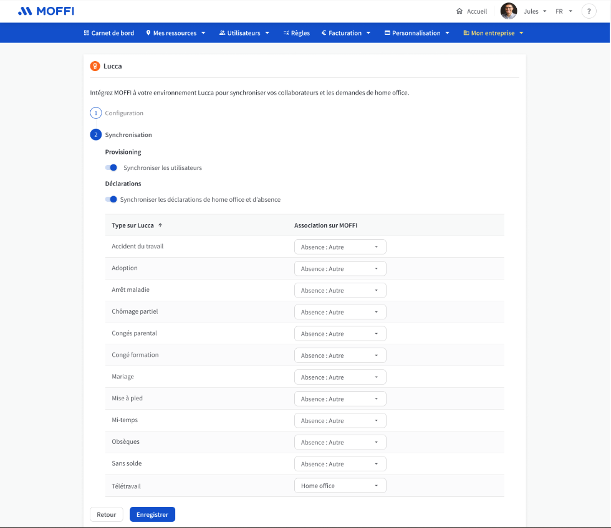Open Facturation menu
611x528 pixels.
[x=345, y=33]
